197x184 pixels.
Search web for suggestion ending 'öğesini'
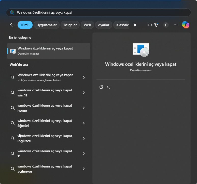[49, 123]
